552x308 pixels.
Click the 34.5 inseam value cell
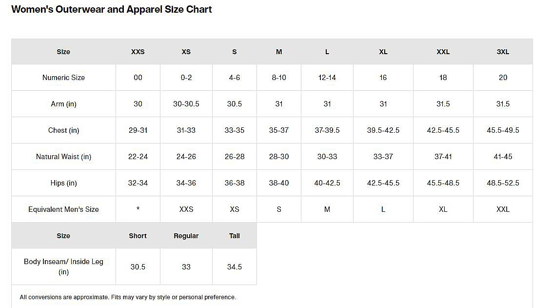[235, 267]
